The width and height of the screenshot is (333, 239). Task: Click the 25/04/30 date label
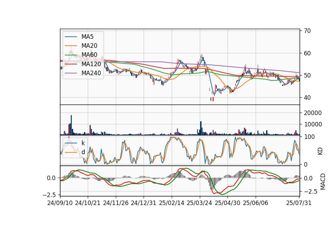point(228,203)
